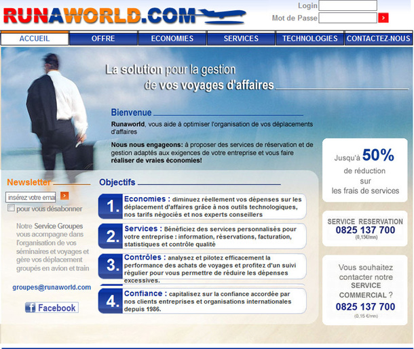
Task: Navigate to the TECHNOLOGIES tab
Action: coord(310,39)
